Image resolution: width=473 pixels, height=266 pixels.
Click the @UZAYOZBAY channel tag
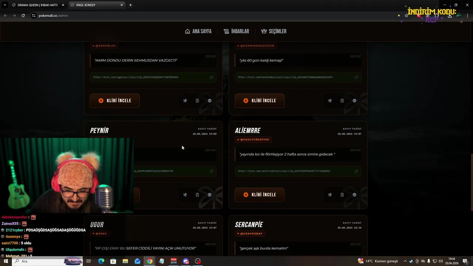[x=251, y=233]
